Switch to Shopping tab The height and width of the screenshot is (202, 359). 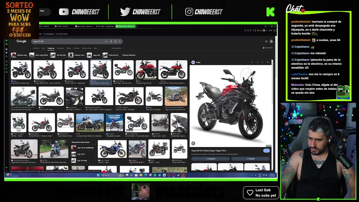(60, 48)
